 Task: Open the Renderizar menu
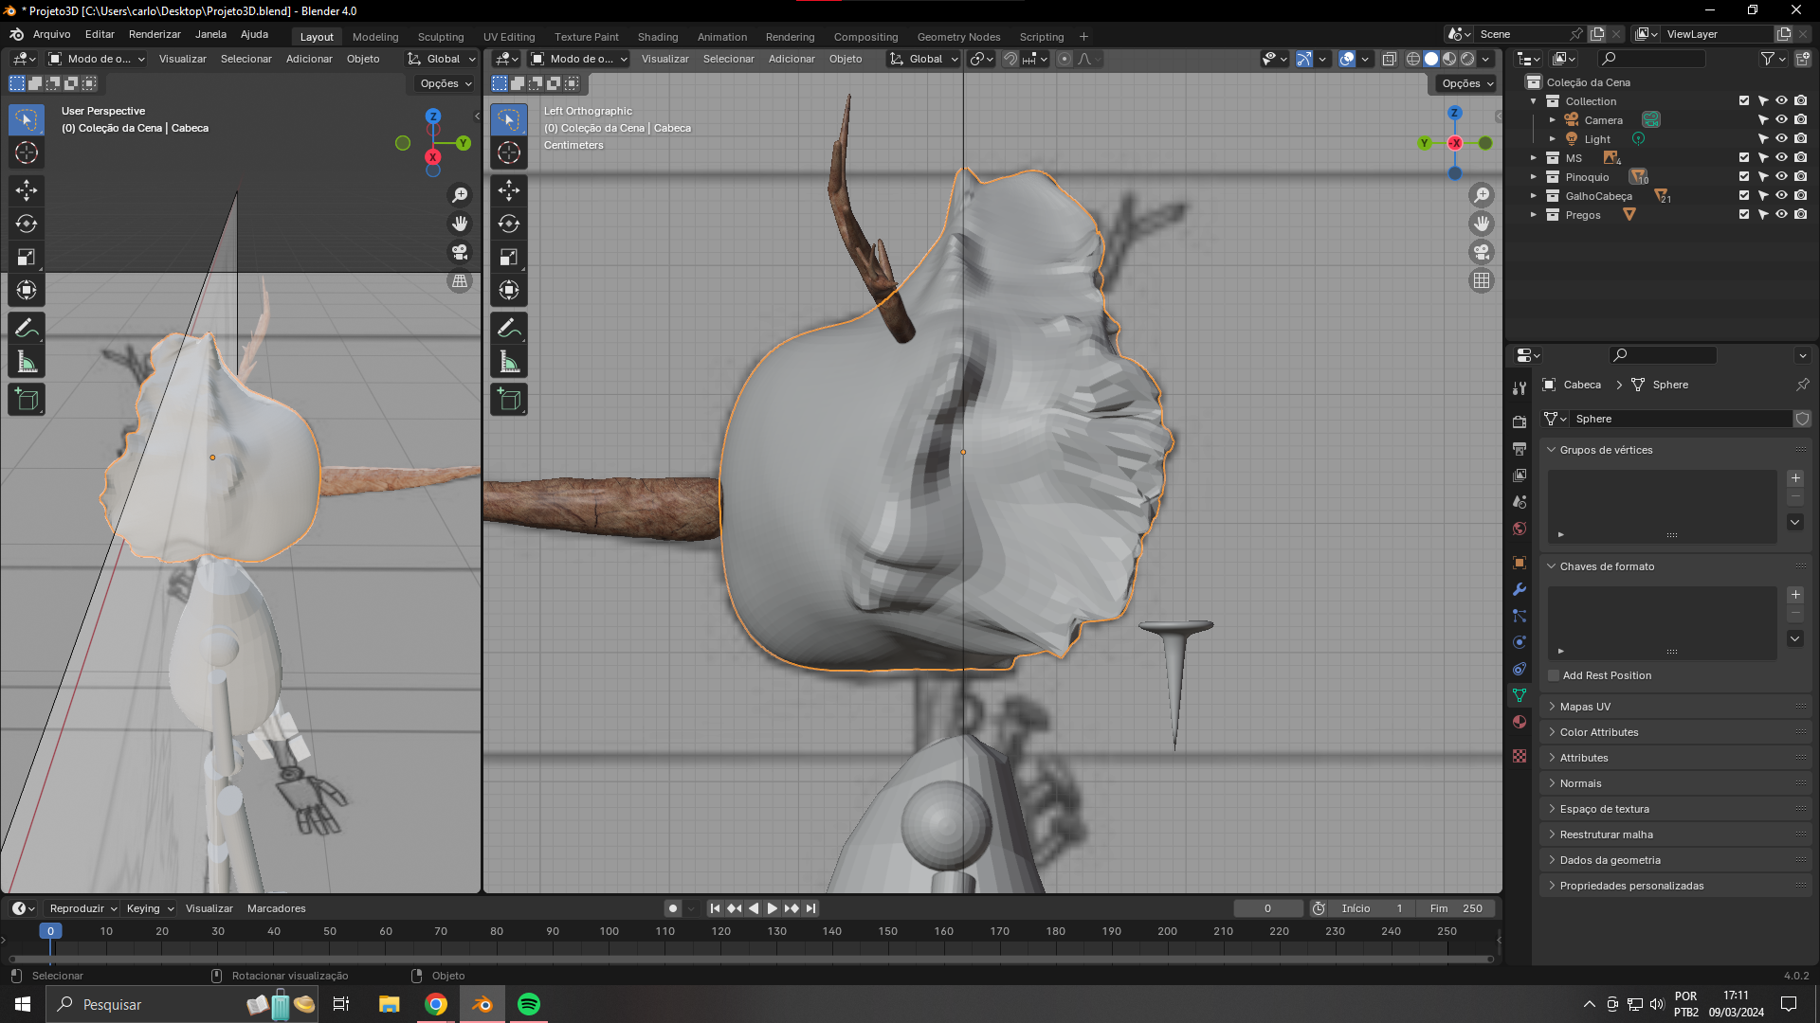[x=155, y=34]
